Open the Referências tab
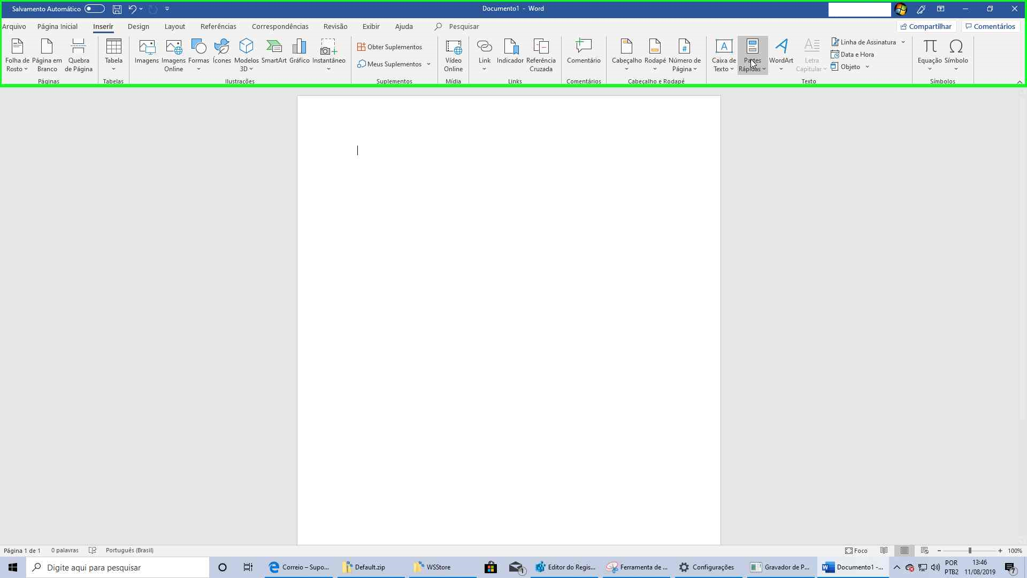This screenshot has width=1027, height=578. coord(218,26)
